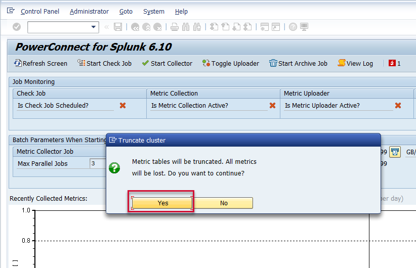The width and height of the screenshot is (416, 268).
Task: Open the View Log scroll icon
Action: [342, 63]
